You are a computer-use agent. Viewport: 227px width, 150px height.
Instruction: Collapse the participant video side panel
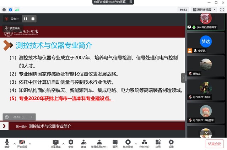[183, 78]
